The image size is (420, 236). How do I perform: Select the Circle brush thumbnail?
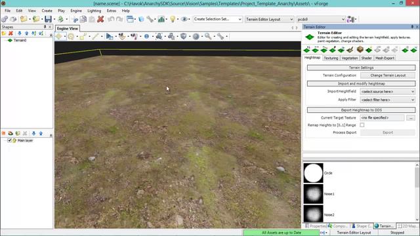(x=313, y=173)
